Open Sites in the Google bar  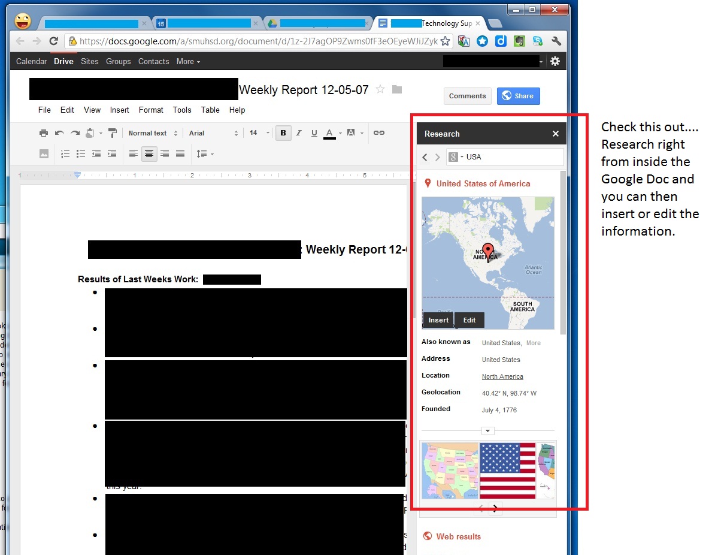(x=89, y=61)
